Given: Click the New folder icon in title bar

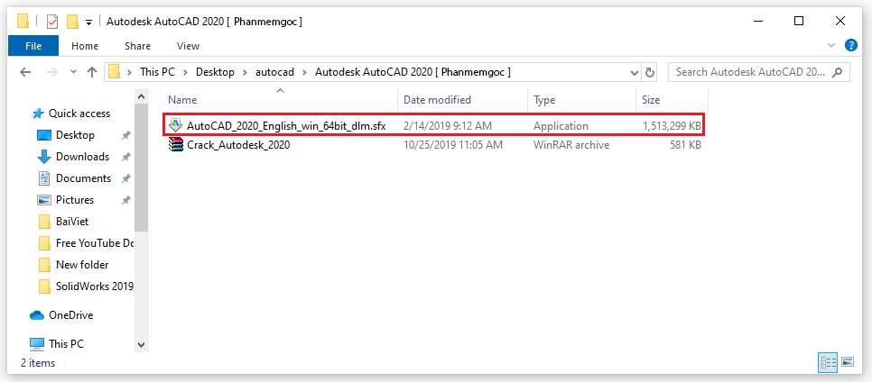Looking at the screenshot, I should pyautogui.click(x=71, y=22).
